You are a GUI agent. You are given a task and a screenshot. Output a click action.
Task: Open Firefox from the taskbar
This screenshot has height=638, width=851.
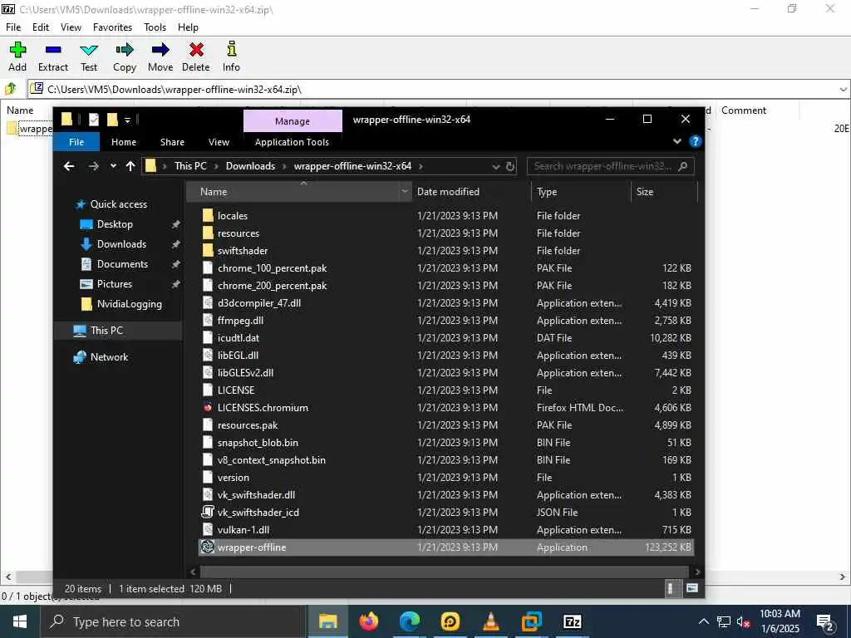coord(368,621)
